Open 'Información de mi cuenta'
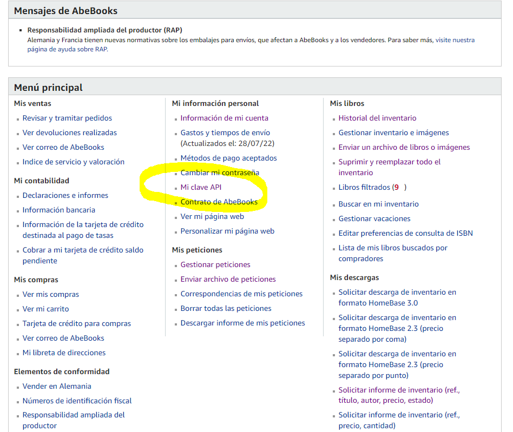Viewport: 513px width, 432px height. pyautogui.click(x=224, y=118)
